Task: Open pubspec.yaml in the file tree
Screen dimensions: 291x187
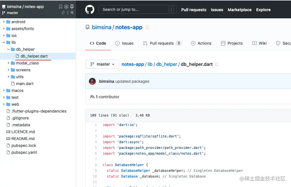Action: pyautogui.click(x=24, y=152)
